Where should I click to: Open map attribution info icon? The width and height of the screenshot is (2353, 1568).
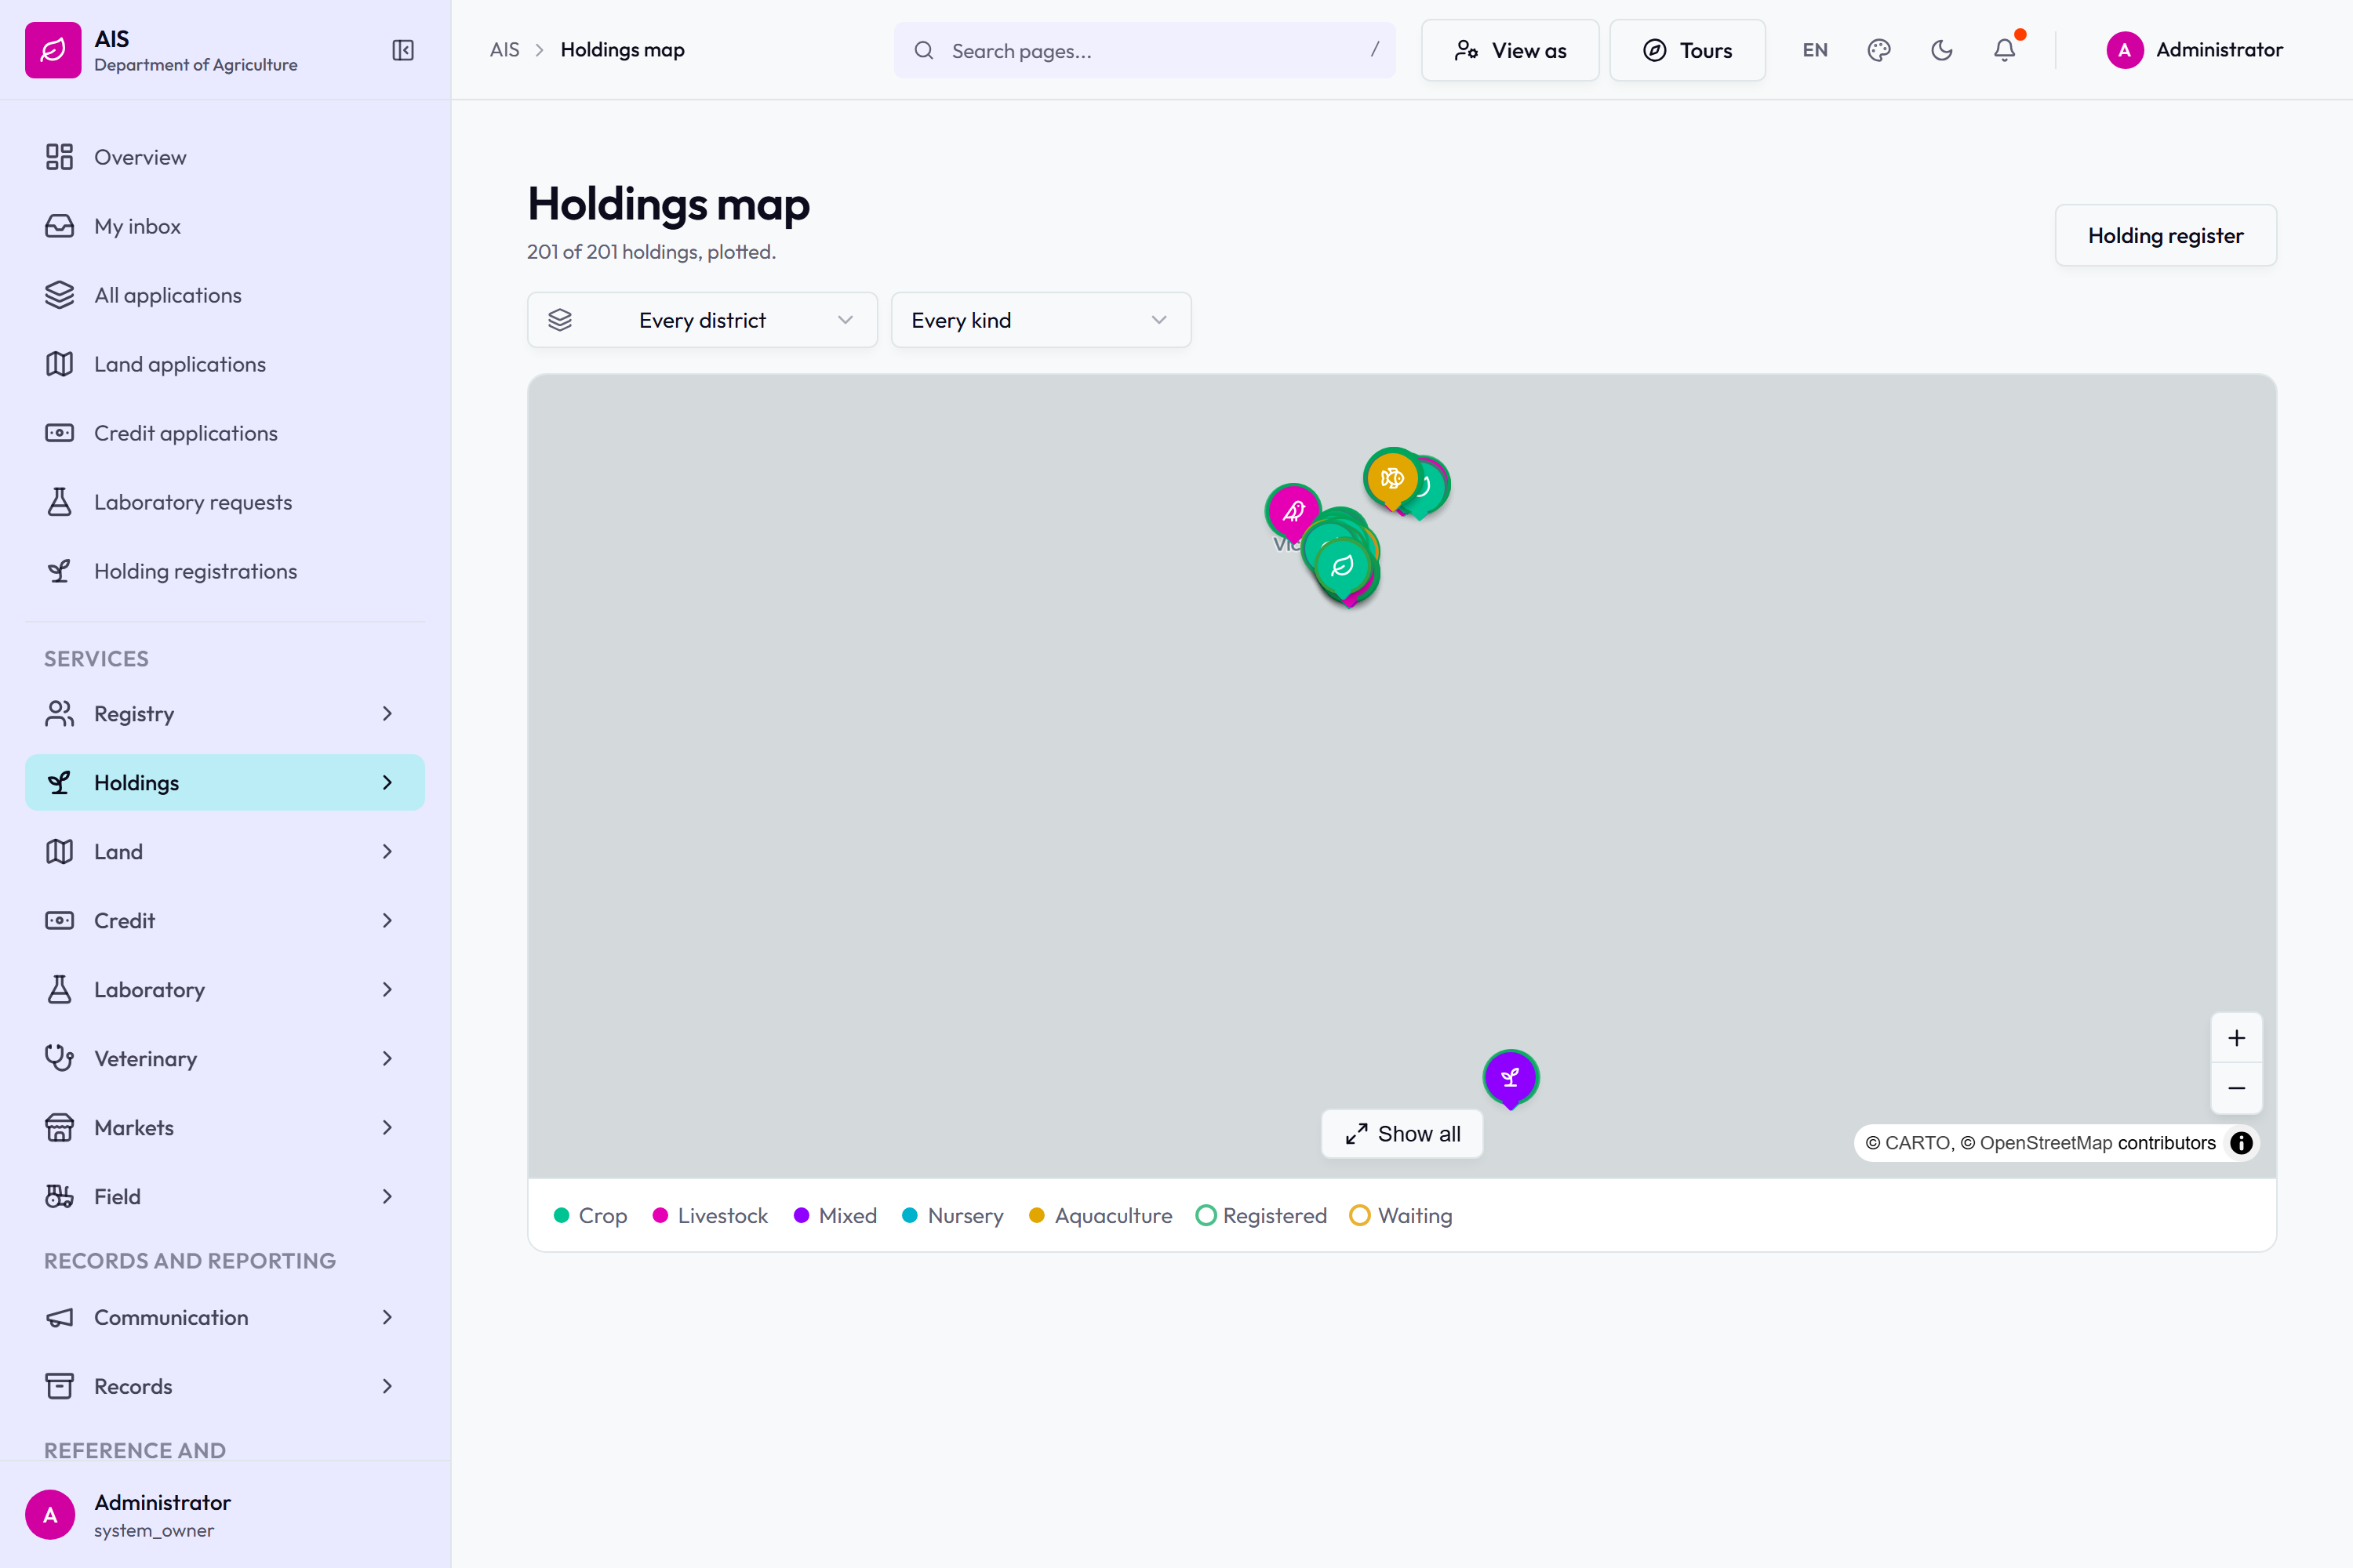pos(2241,1143)
